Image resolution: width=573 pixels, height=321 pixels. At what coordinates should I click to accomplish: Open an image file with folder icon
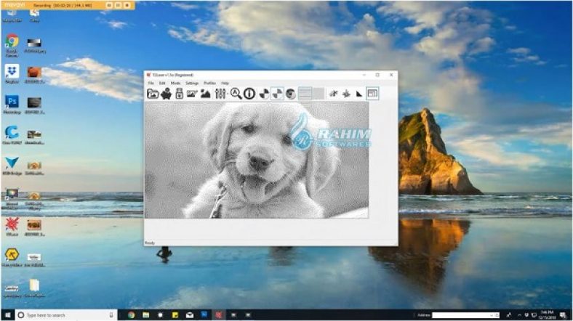pyautogui.click(x=153, y=94)
